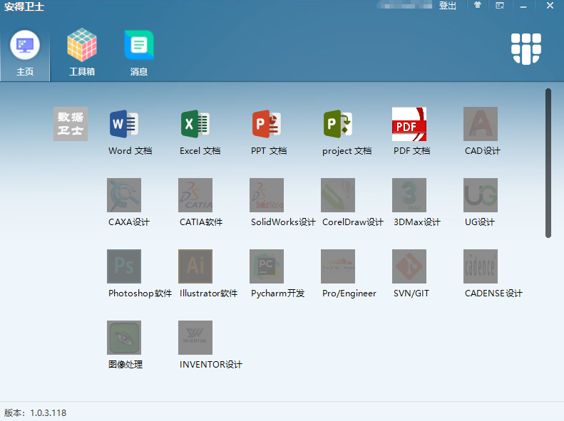Click the project 文档 icon

click(x=338, y=124)
